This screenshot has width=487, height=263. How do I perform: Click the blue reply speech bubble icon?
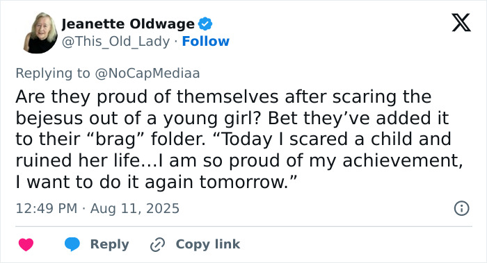coord(72,244)
